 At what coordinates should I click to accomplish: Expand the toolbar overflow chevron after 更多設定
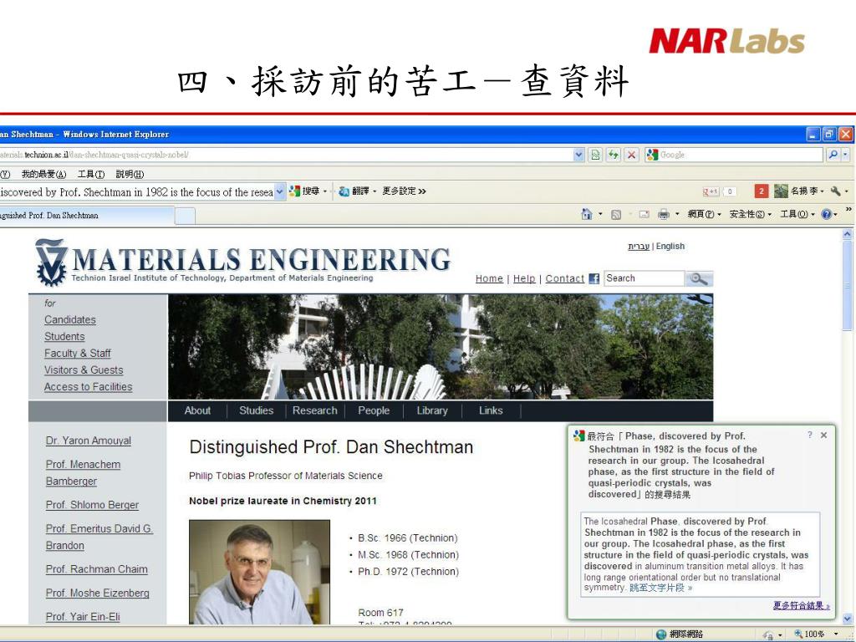point(422,191)
